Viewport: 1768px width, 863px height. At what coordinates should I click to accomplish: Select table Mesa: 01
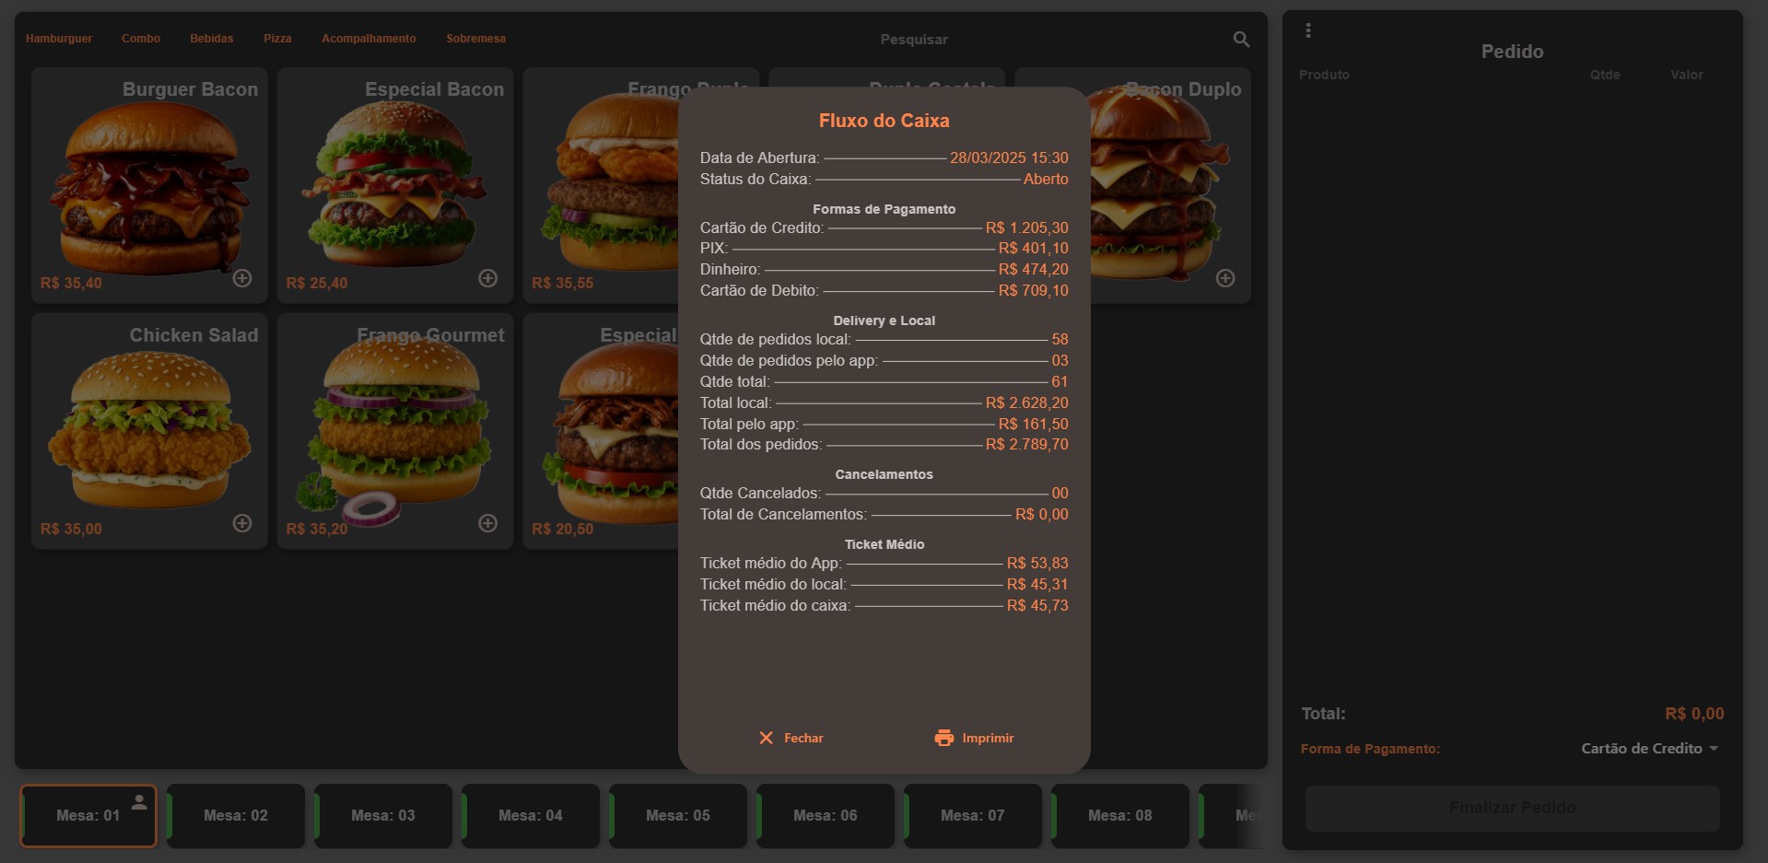coord(88,815)
